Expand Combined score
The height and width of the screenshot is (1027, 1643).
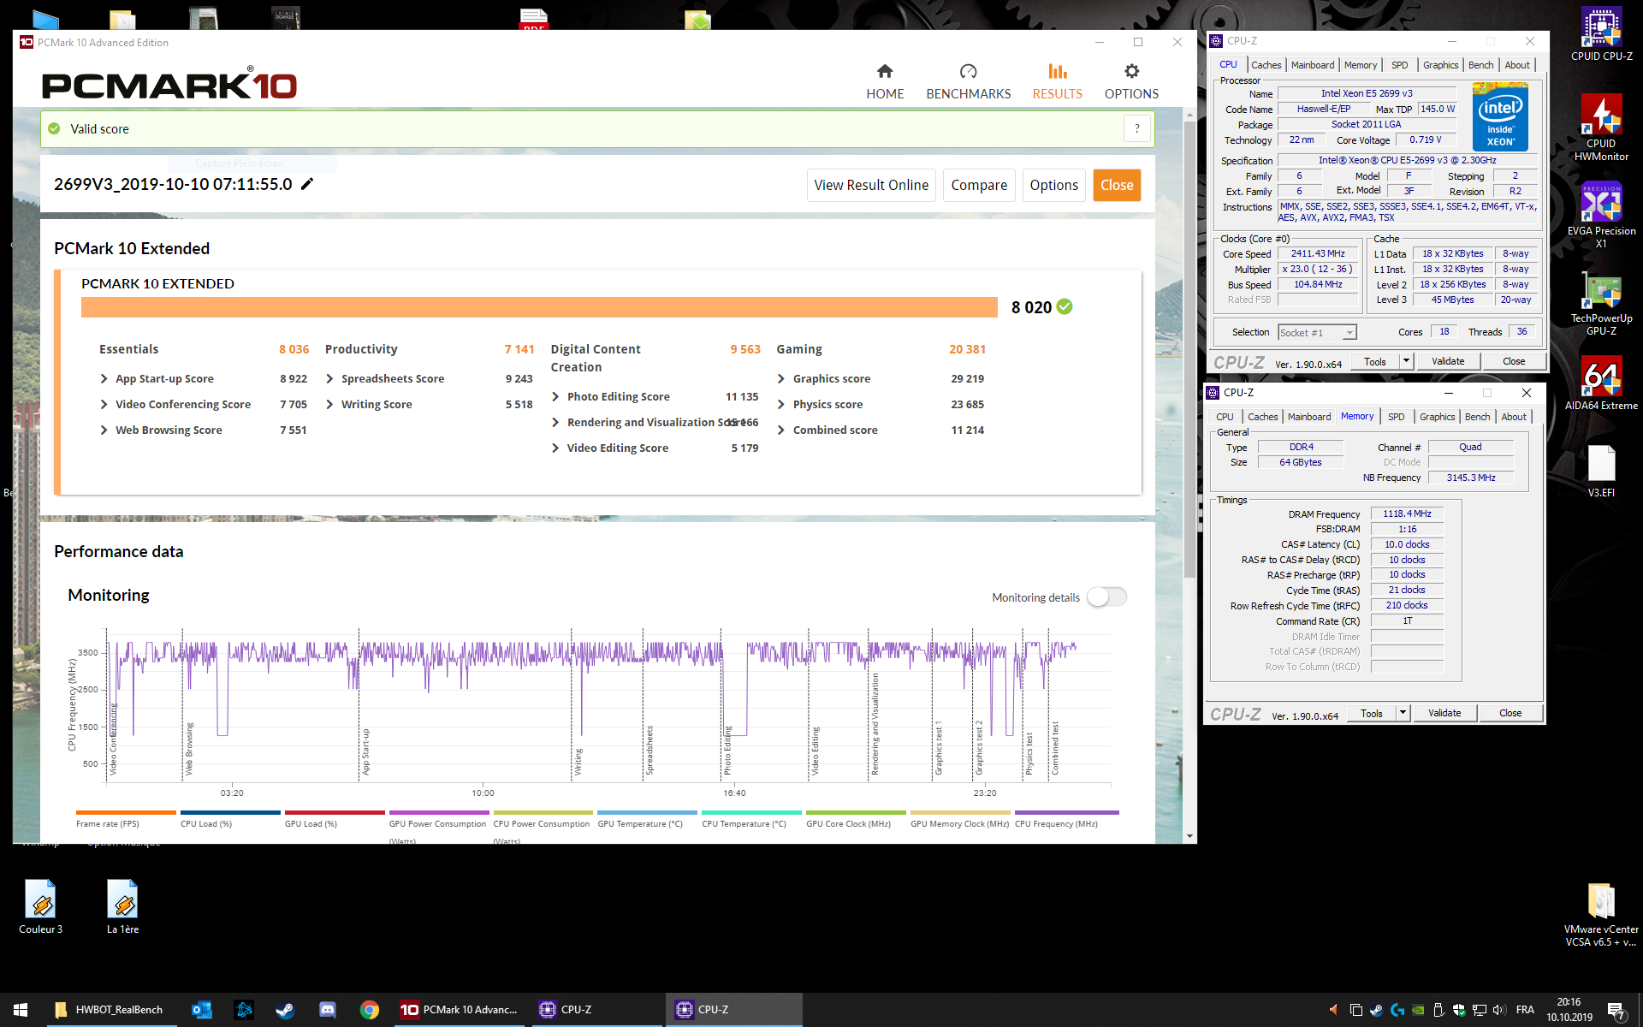(x=781, y=430)
